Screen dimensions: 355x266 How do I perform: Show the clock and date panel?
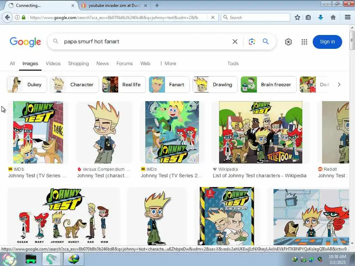click(337, 259)
